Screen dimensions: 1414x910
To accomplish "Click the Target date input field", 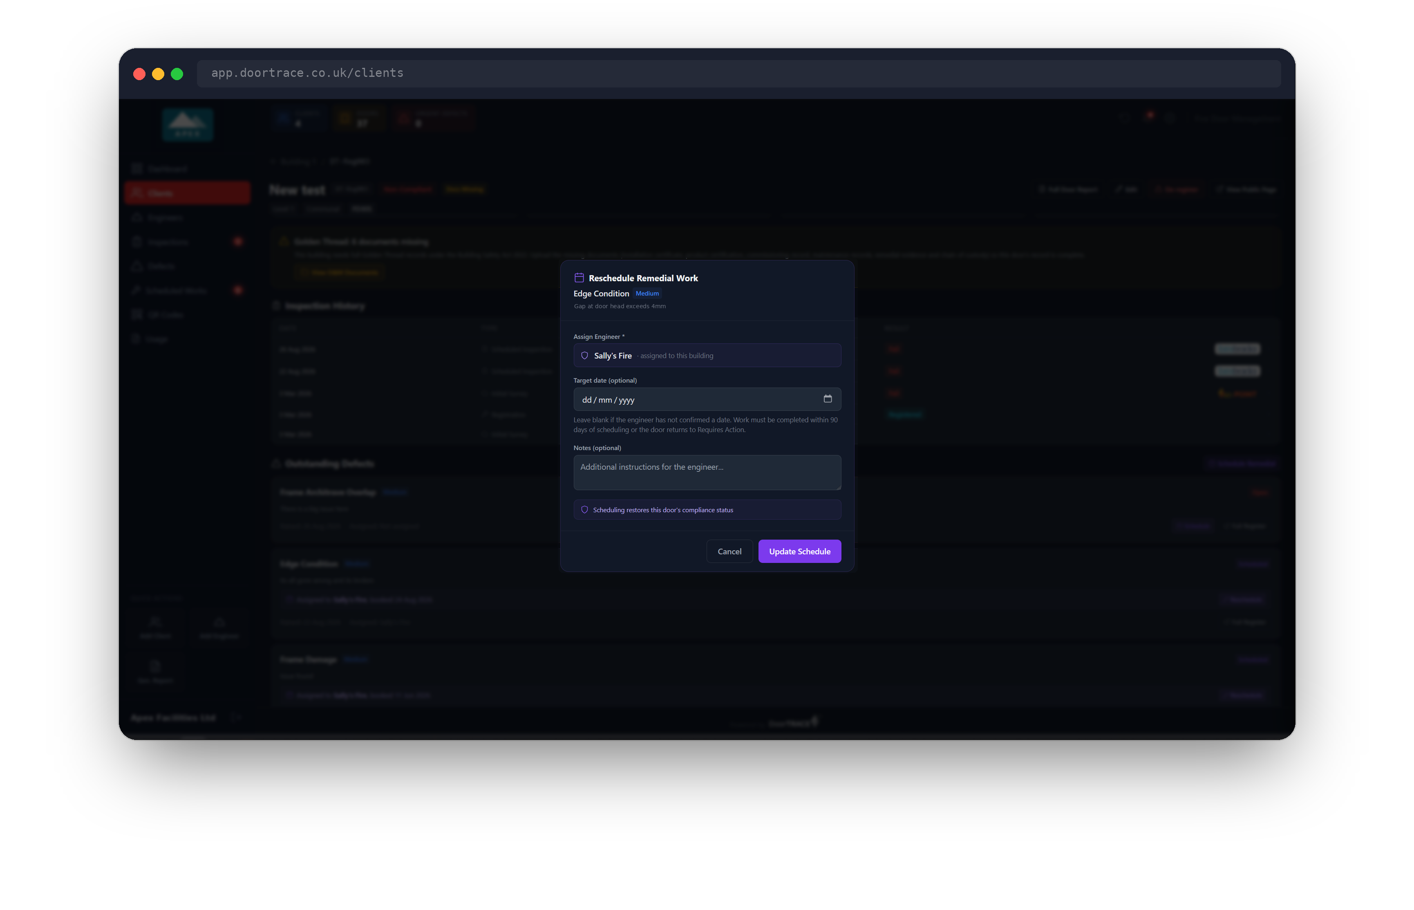I will (707, 399).
